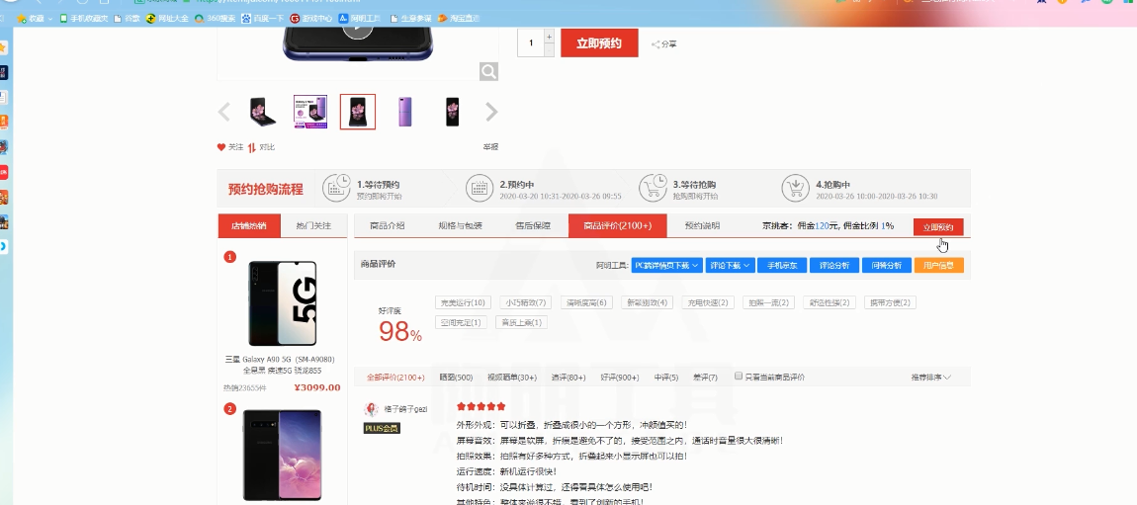Click the 对比 compare icon
The height and width of the screenshot is (505, 1137).
pyautogui.click(x=252, y=147)
